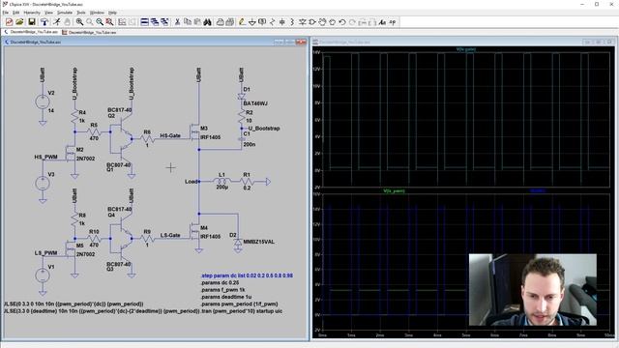Click the webcam video overlay thumbnail
The image size is (619, 348).
click(x=533, y=290)
